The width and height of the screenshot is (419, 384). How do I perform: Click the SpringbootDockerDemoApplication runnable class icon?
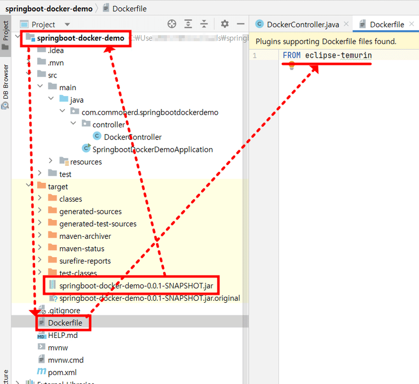86,148
